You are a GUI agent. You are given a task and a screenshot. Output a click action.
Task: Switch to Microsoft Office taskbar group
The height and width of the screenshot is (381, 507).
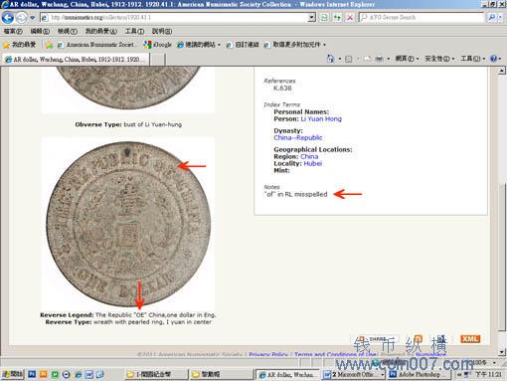point(354,374)
